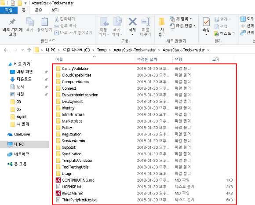Image resolution: width=255 pixels, height=205 pixels.
Task: Click Cut (잘라내기) scissors icon
Action: click(x=56, y=19)
